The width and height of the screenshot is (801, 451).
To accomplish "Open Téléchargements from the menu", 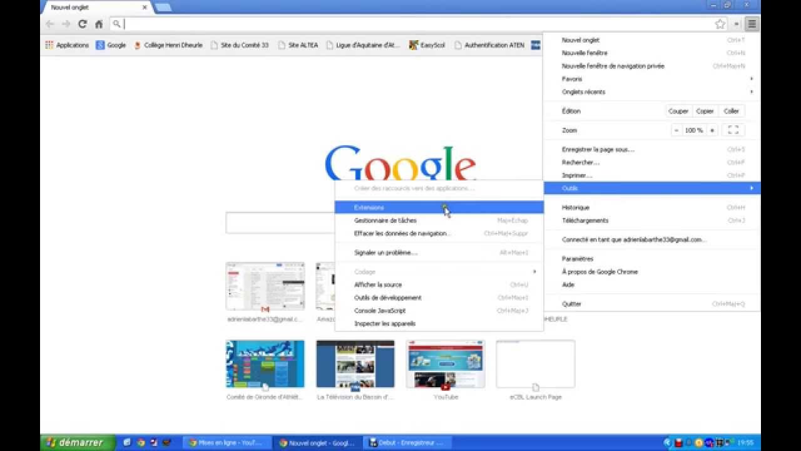I will 651,220.
